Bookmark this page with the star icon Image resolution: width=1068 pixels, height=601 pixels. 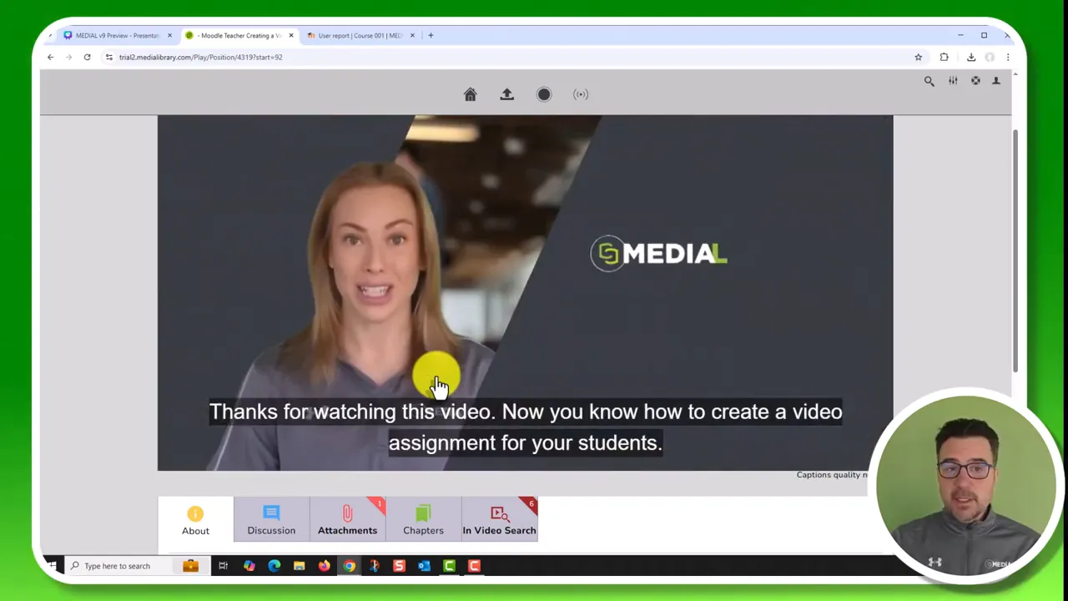919,58
